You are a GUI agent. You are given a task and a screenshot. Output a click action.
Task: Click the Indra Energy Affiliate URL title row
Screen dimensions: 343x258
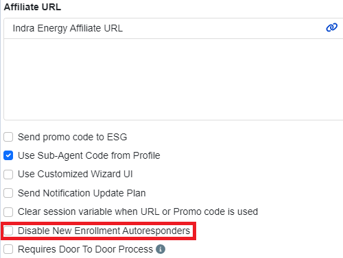tap(174, 28)
